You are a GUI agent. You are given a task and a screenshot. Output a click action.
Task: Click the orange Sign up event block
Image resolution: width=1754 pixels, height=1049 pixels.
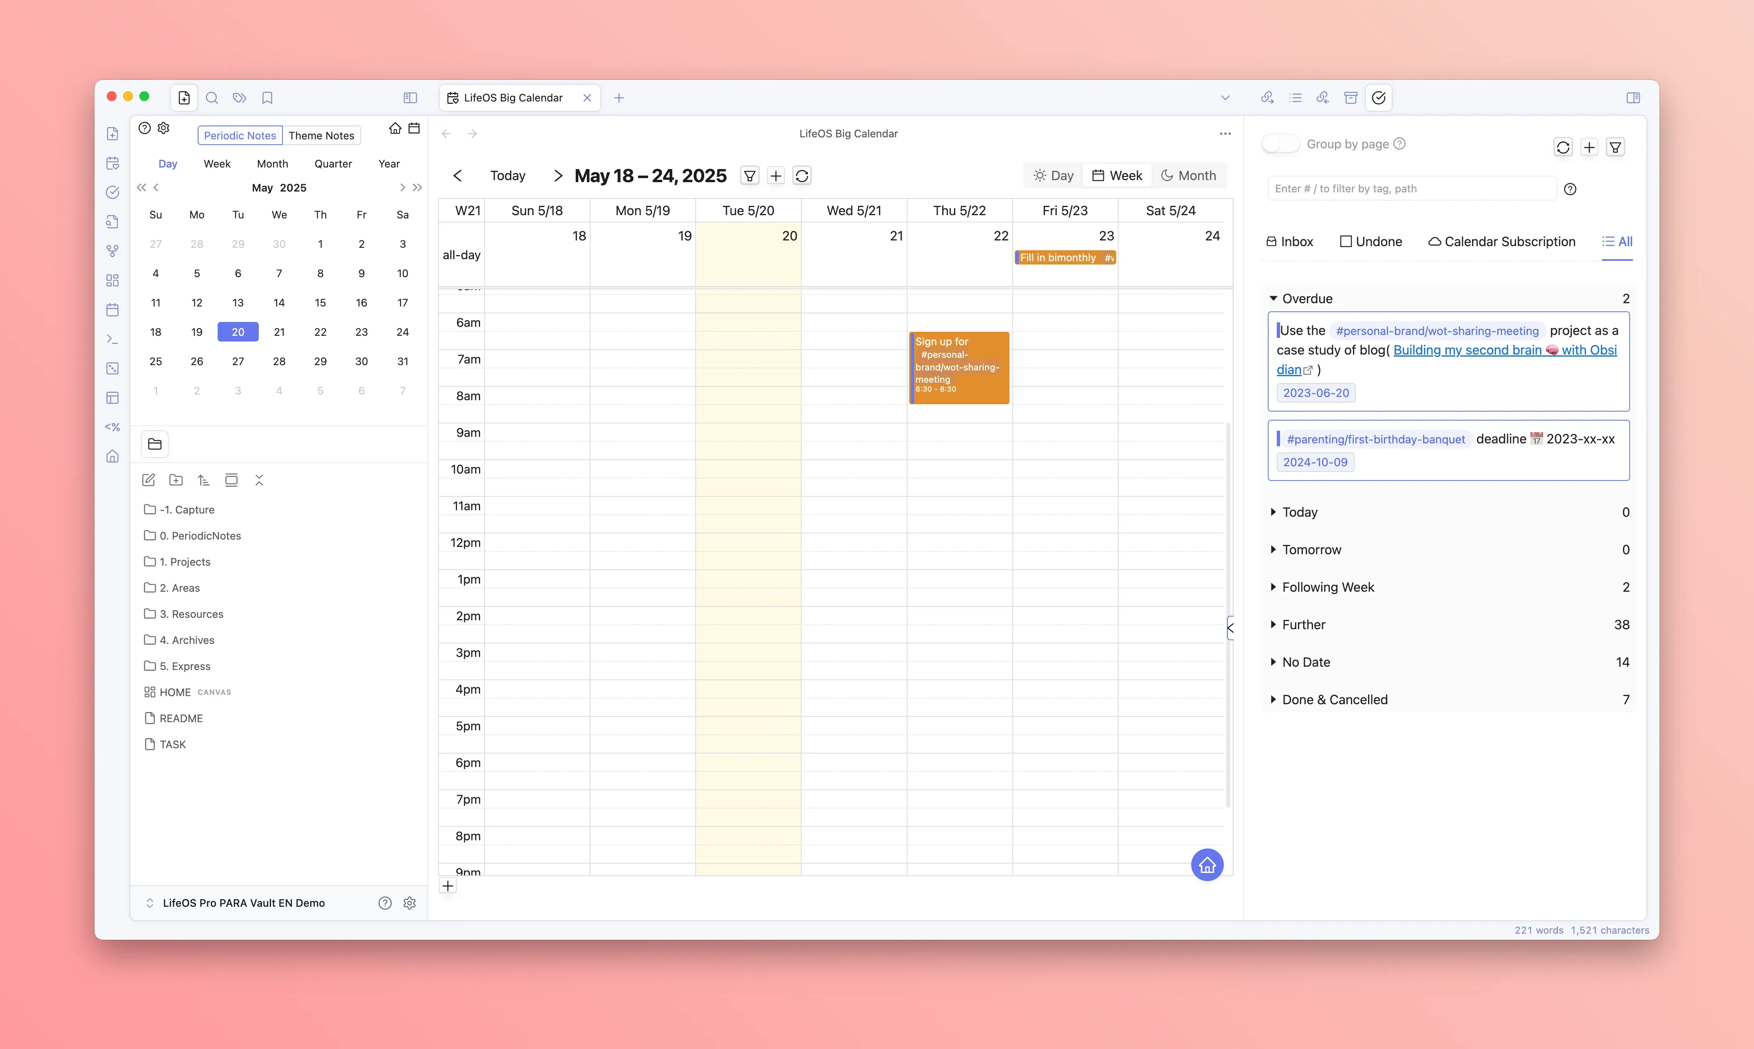[958, 368]
